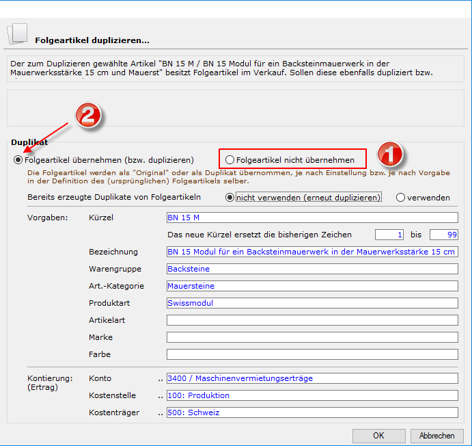Click the red number 2 annotation marker

(x=87, y=116)
